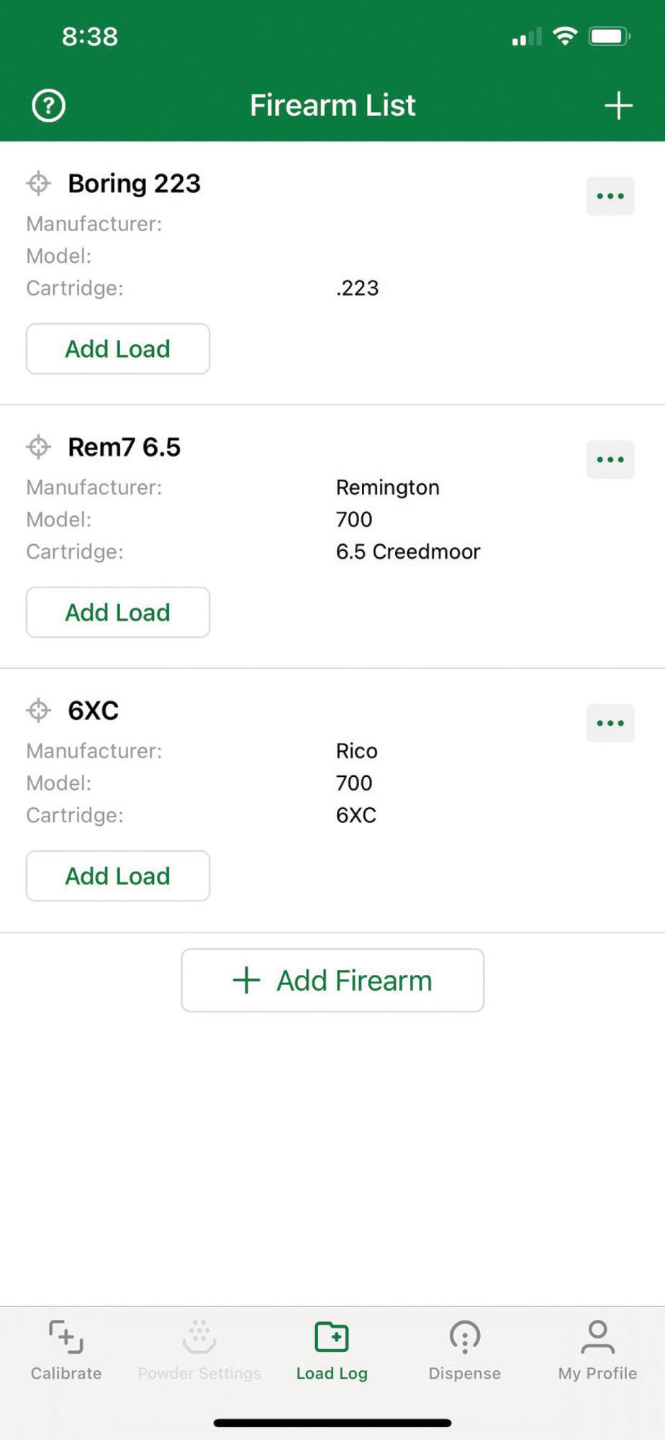Viewport: 665px width, 1440px height.
Task: Open more options for Boring 223
Action: [610, 196]
